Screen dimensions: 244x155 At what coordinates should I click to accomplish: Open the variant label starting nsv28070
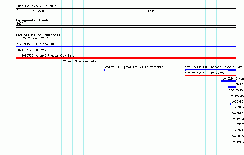[238, 136]
